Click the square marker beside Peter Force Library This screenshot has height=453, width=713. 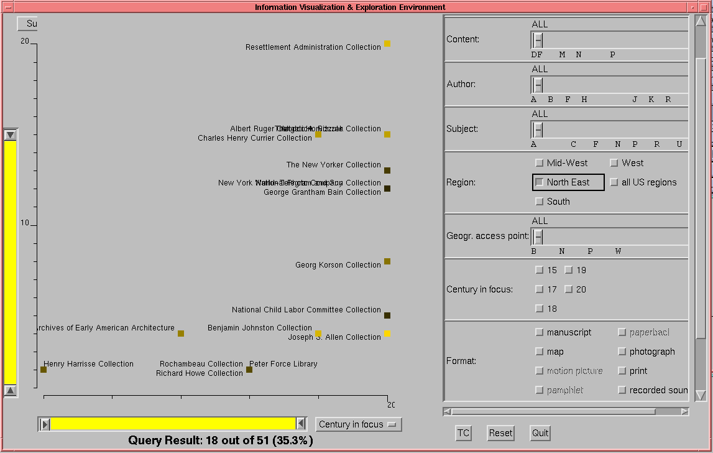249,370
